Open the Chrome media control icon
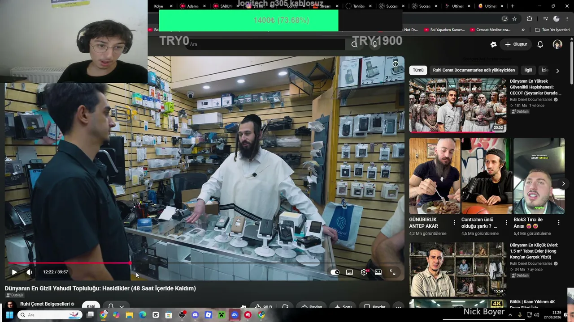This screenshot has width=574, height=322. coord(545,19)
